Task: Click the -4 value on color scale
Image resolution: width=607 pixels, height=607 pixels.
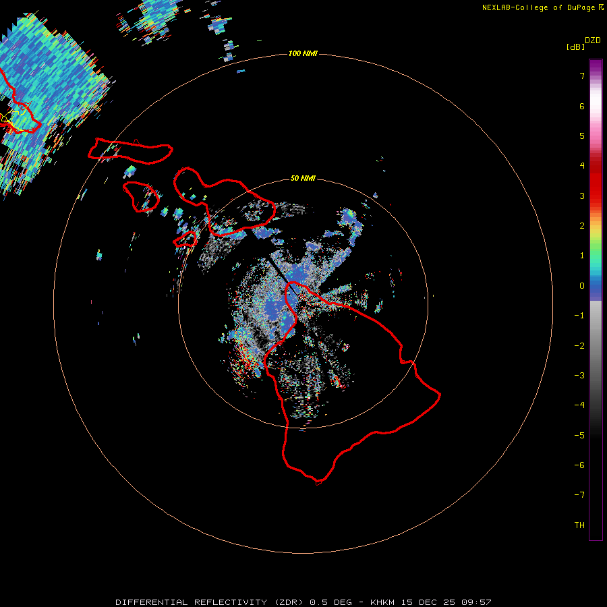Action: click(x=579, y=405)
